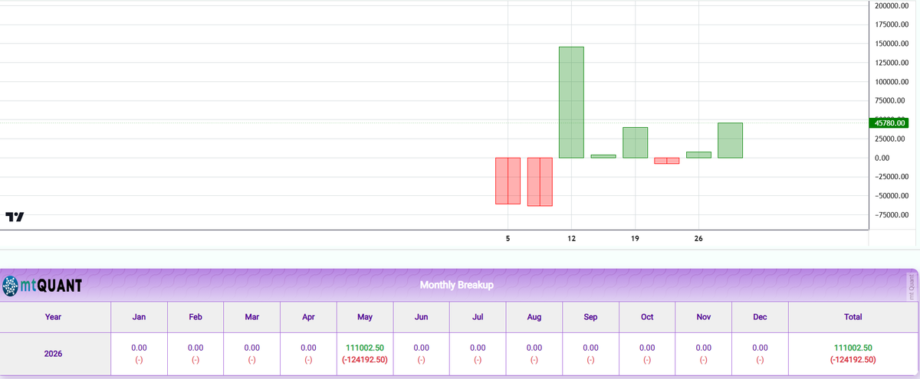
Task: Click the Jul column header
Action: coord(478,316)
